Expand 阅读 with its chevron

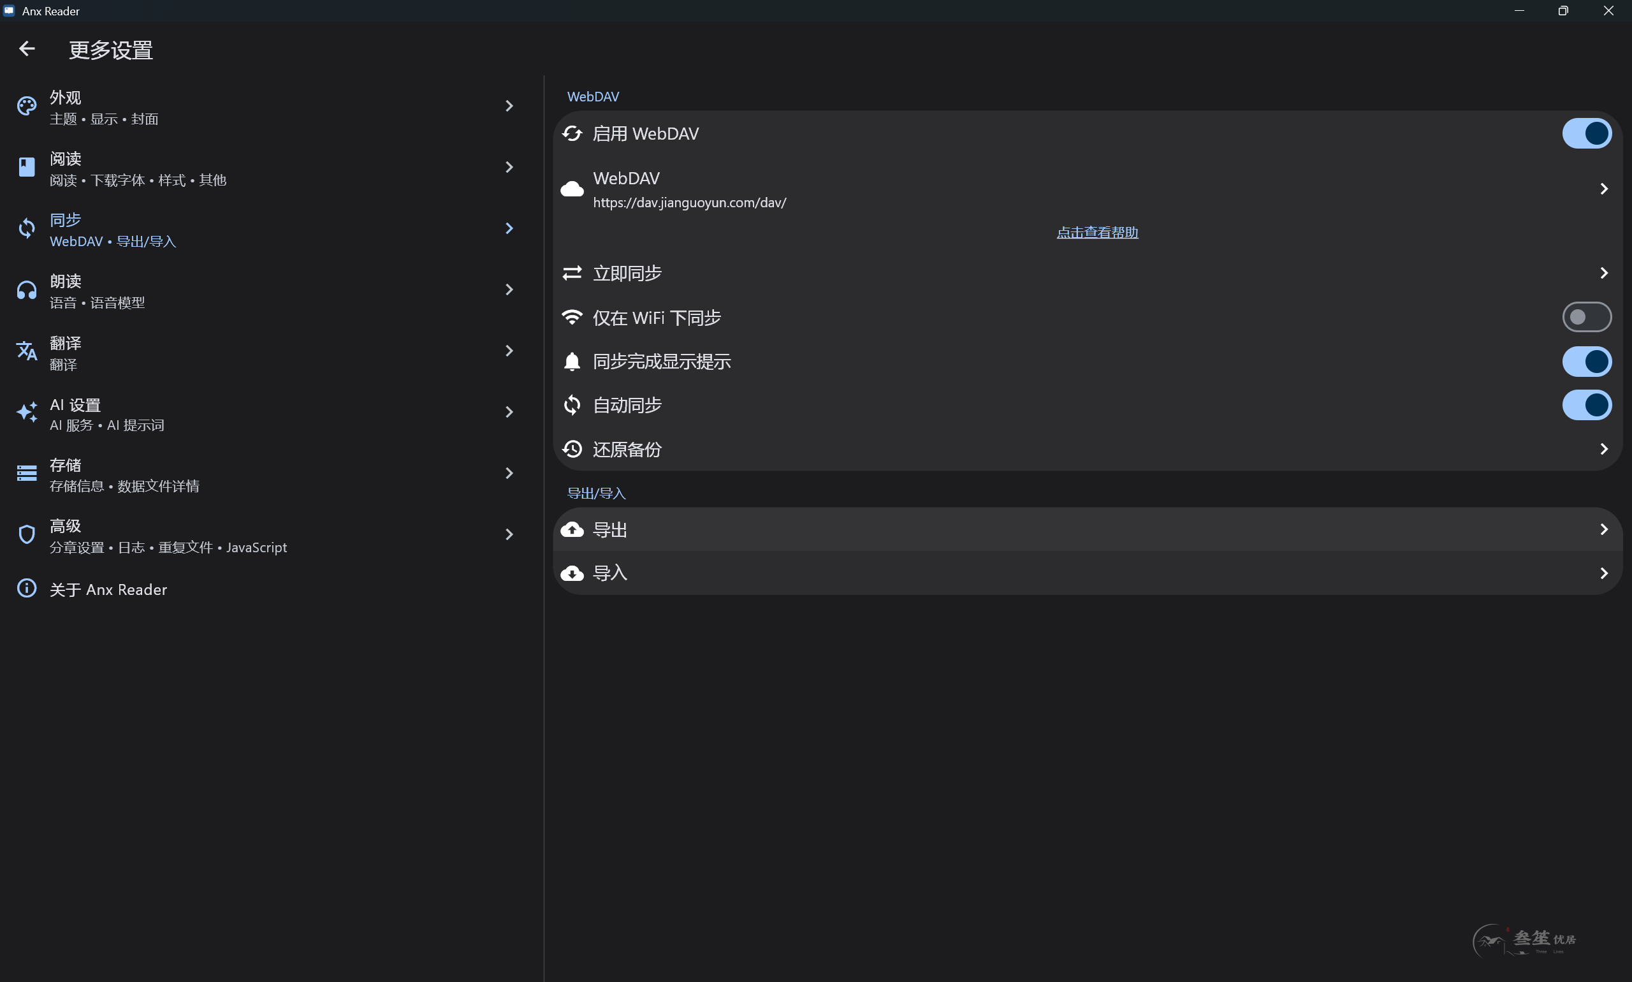point(509,167)
